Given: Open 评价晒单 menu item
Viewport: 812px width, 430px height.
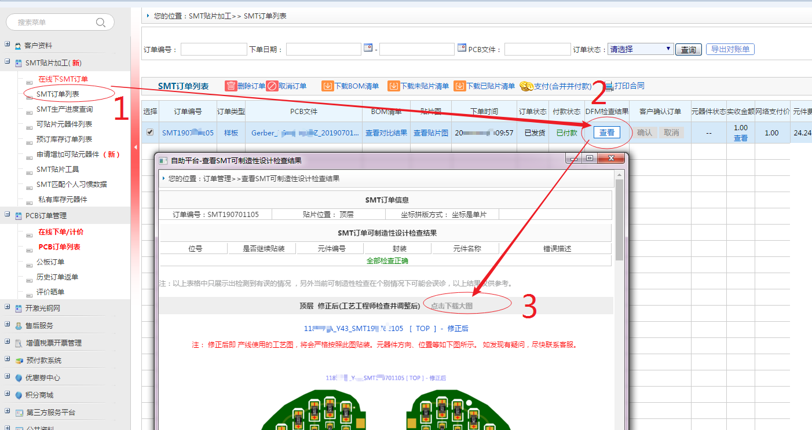Looking at the screenshot, I should click(x=50, y=292).
